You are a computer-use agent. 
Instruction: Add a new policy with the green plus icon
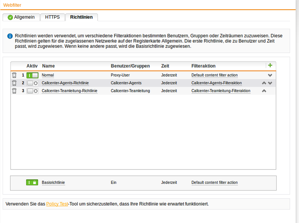coord(270,65)
